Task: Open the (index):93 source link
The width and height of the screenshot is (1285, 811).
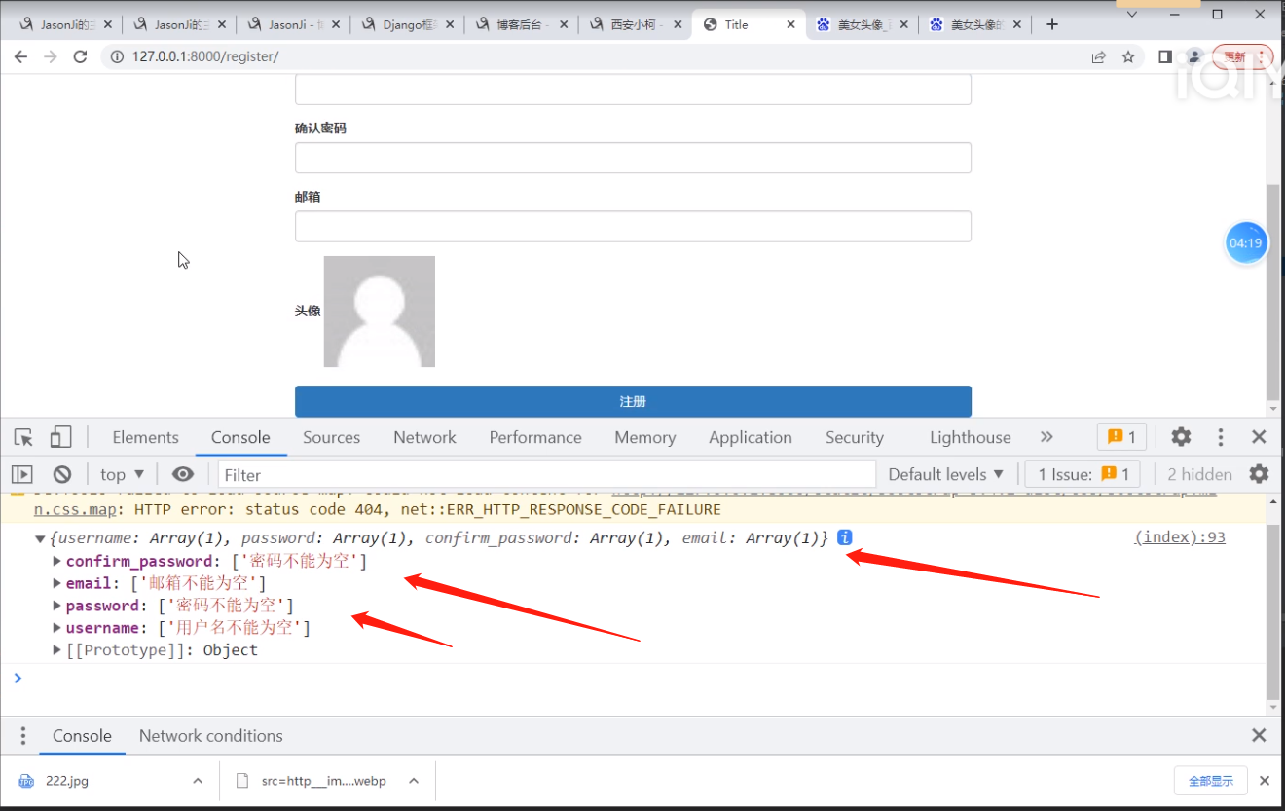Action: coord(1180,537)
